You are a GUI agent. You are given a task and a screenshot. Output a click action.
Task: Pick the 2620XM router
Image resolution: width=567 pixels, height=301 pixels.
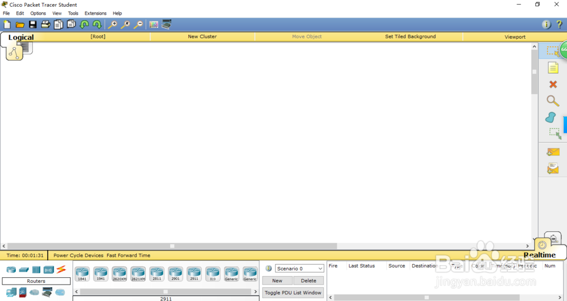[119, 274]
